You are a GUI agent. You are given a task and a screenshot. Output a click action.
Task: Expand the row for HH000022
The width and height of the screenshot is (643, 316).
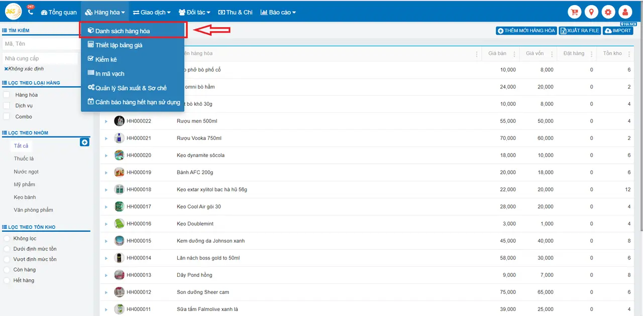point(106,121)
